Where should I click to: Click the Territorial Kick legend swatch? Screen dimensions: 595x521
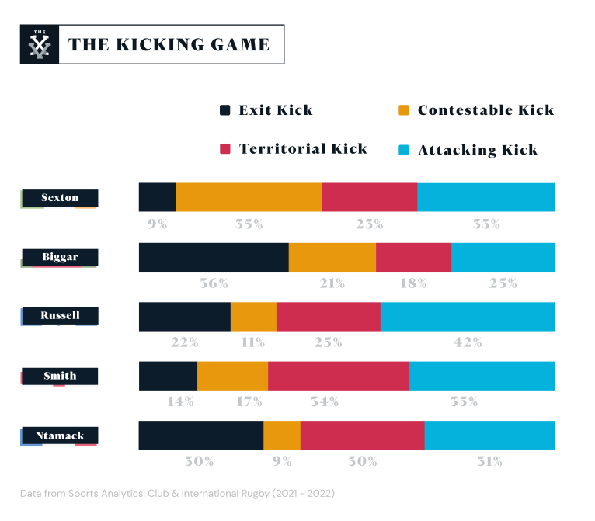226,148
